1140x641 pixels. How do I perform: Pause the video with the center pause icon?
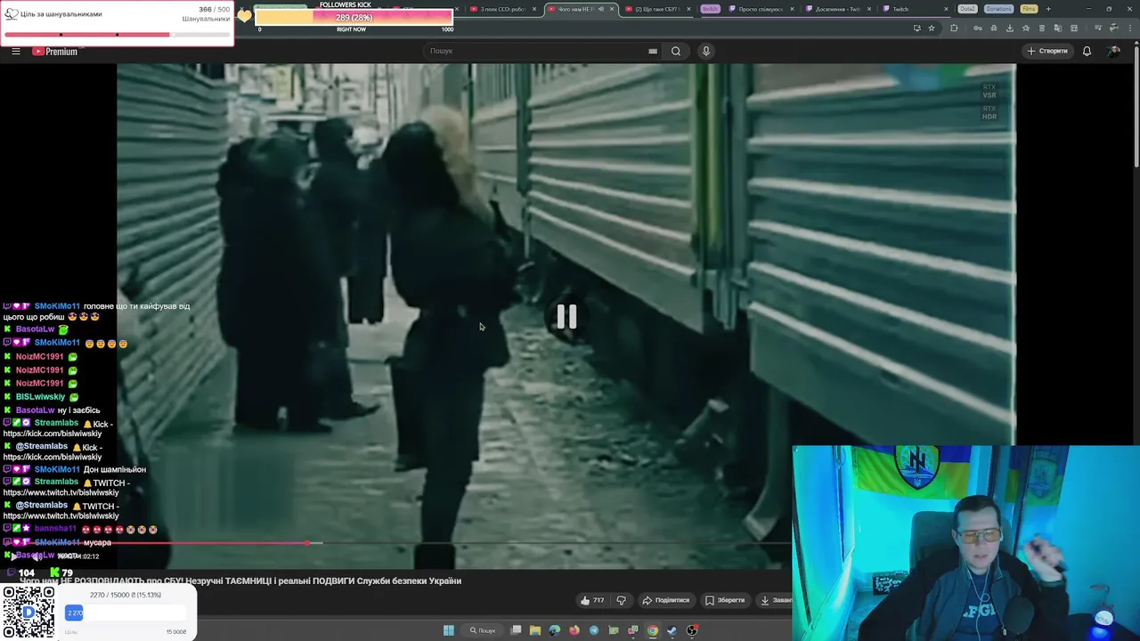[x=566, y=317]
